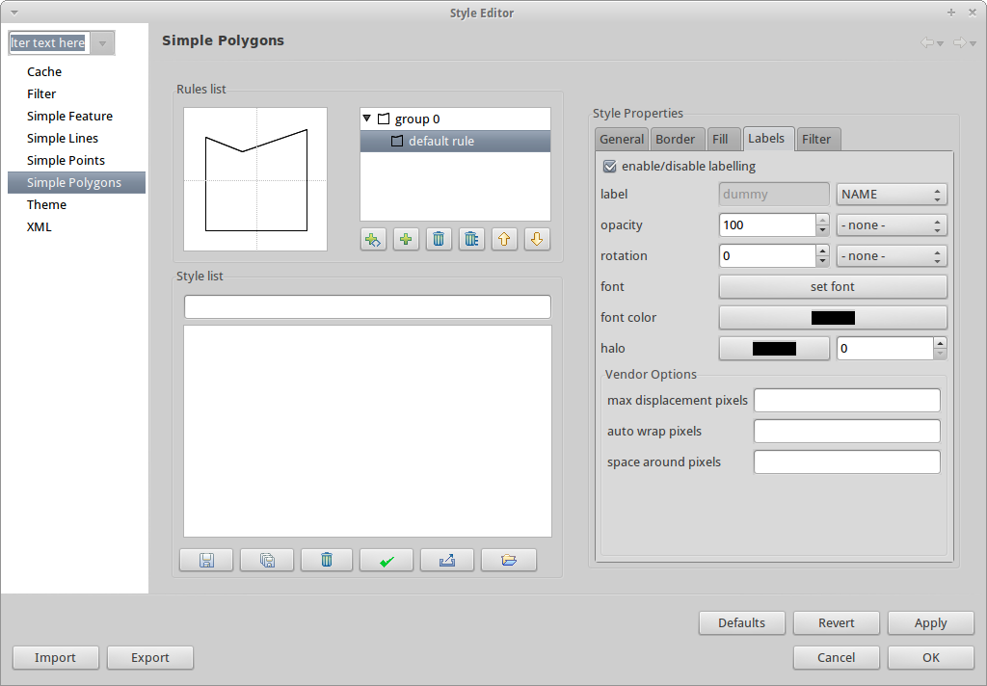Open the font color black swatch

pos(833,318)
